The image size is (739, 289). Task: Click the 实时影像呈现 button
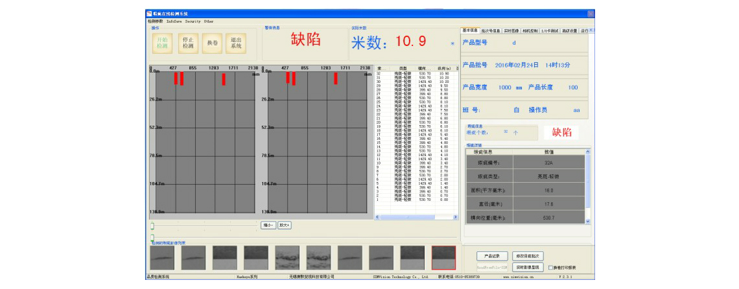click(528, 267)
